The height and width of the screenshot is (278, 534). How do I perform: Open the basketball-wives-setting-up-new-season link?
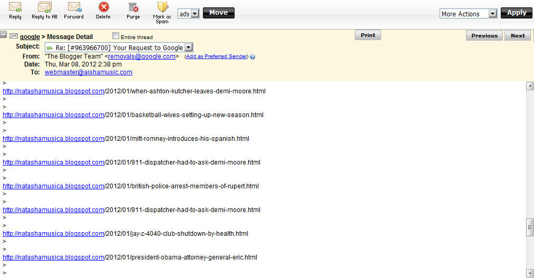[53, 115]
